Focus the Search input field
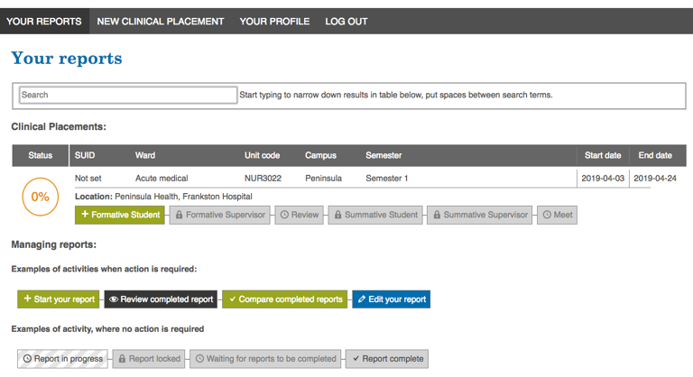Image resolution: width=693 pixels, height=377 pixels. [x=127, y=95]
